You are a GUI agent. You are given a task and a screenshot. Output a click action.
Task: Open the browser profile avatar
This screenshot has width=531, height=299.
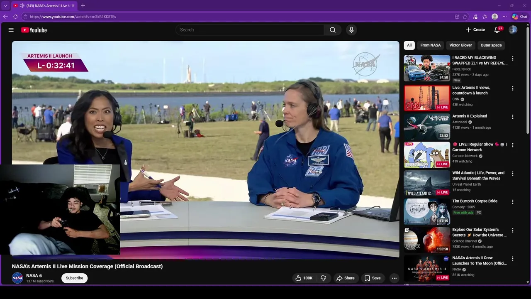tap(494, 17)
